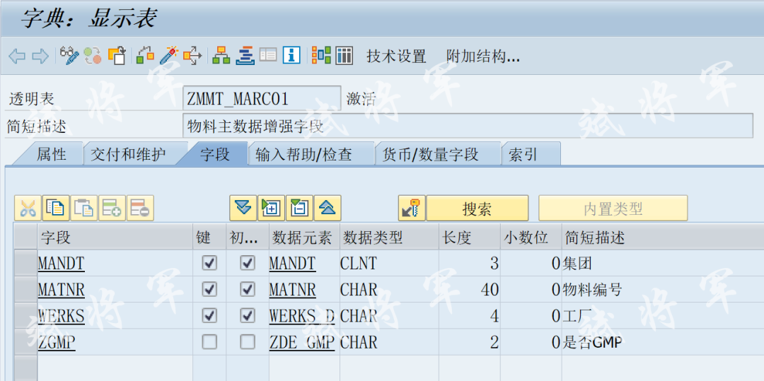Click the Copy icon in table toolbar

56,209
